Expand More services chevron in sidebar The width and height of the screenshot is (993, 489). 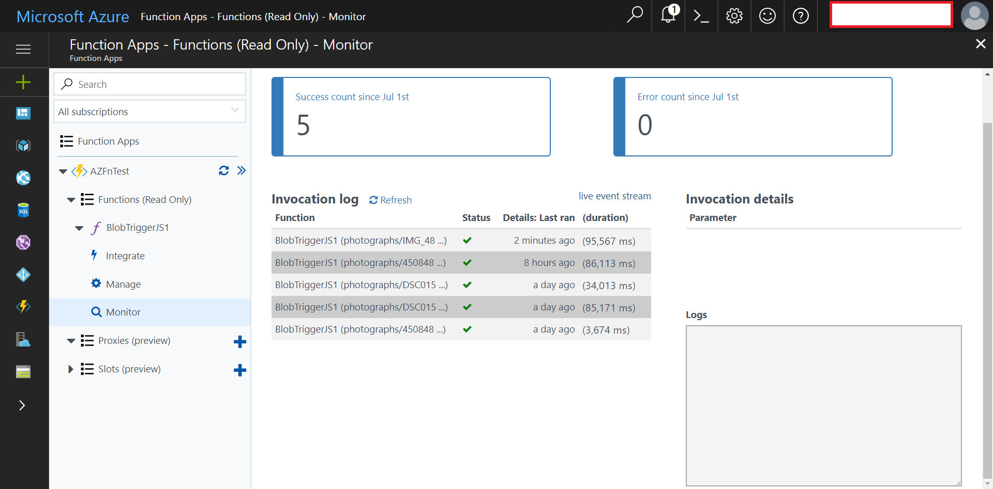pyautogui.click(x=22, y=405)
